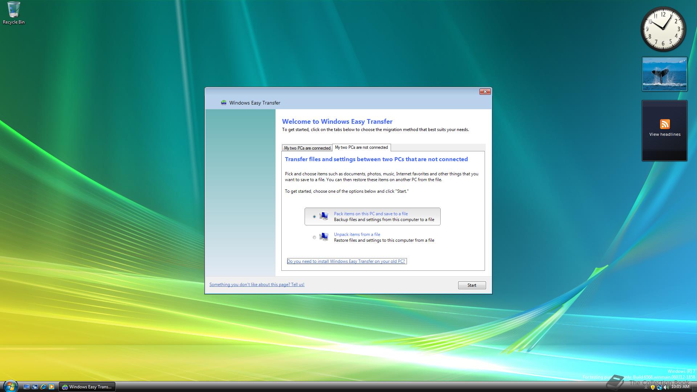Click the 10:05 AM taskbar clock

point(680,387)
